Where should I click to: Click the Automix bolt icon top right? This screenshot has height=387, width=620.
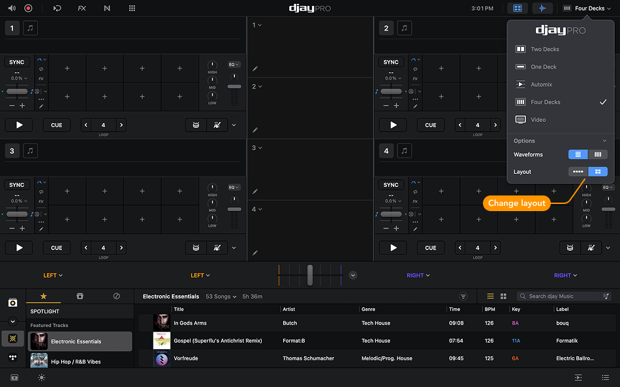(542, 8)
